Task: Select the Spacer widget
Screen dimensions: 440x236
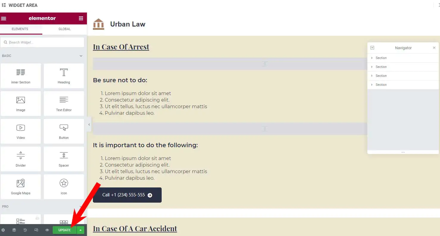Action: coord(64,159)
